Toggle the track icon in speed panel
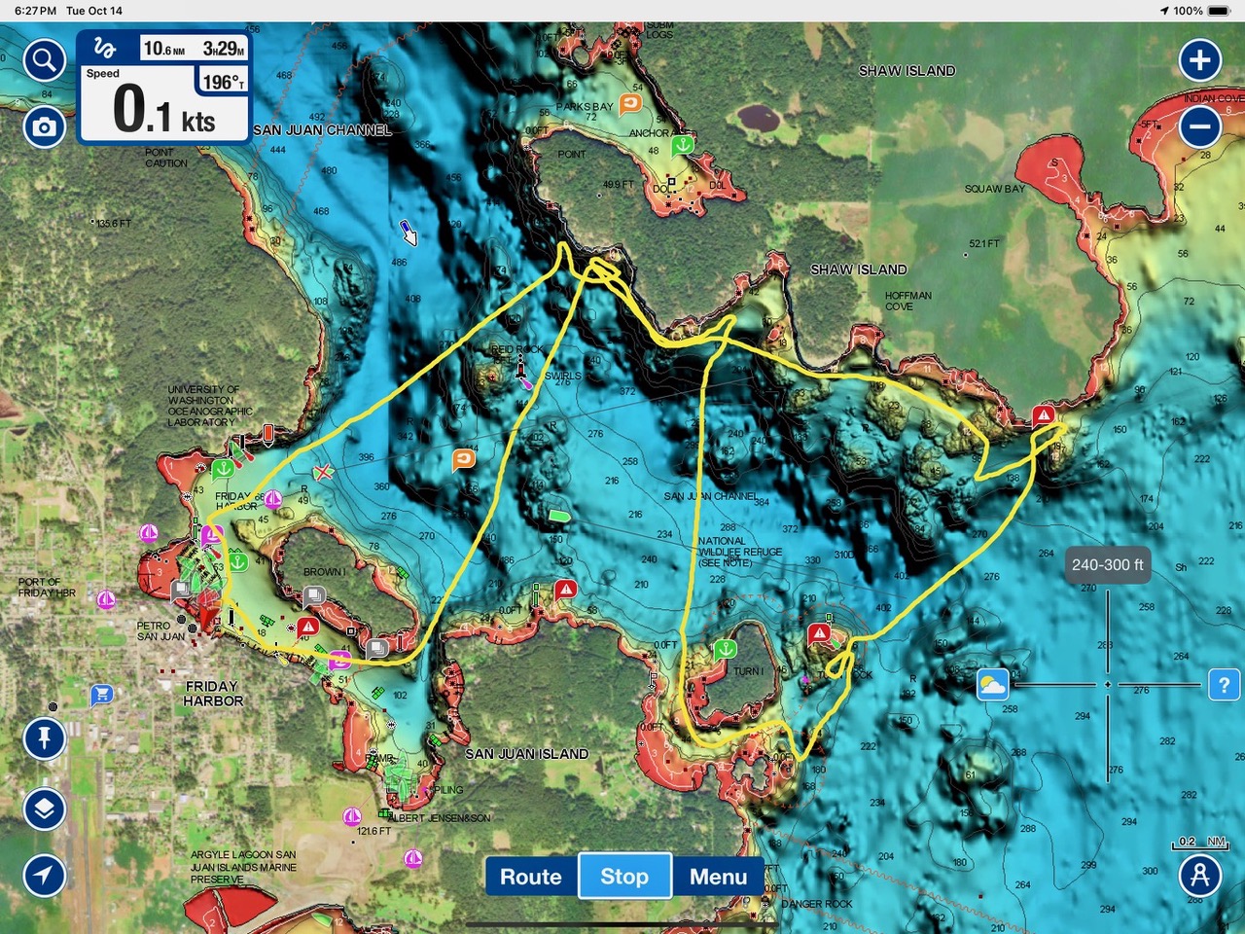Screen dimensions: 1245x934 (x=105, y=49)
